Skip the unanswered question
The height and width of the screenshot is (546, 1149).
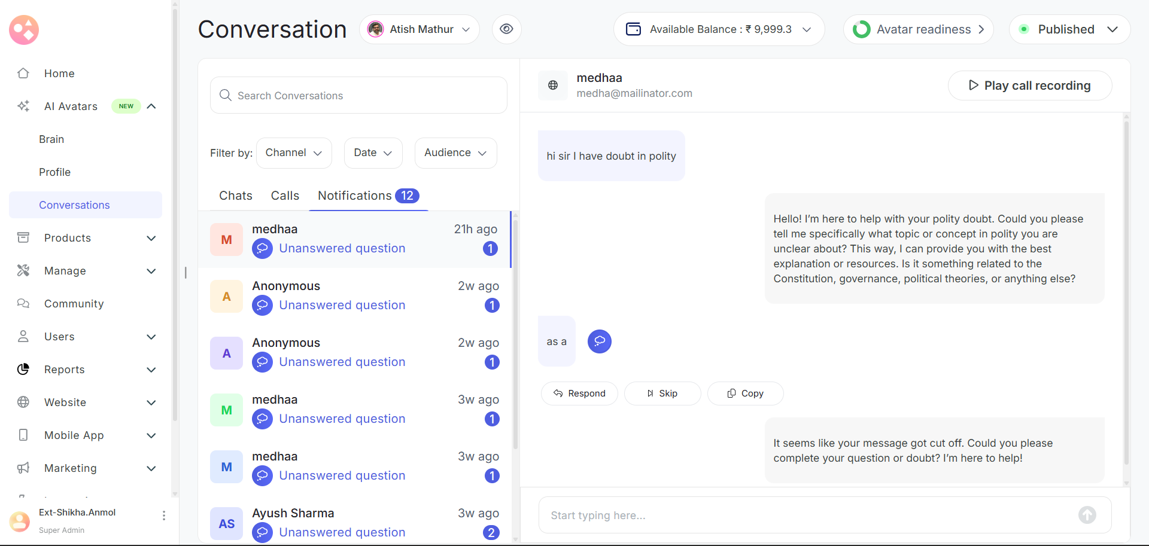(x=662, y=394)
